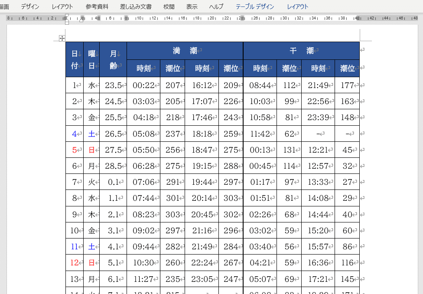Switch to the 校閲 tab
Image resolution: width=423 pixels, height=294 pixels.
tap(169, 7)
